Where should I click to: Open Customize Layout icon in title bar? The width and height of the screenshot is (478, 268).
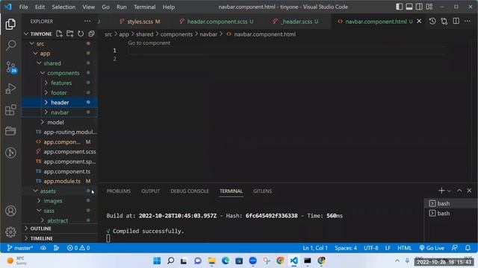(x=429, y=7)
